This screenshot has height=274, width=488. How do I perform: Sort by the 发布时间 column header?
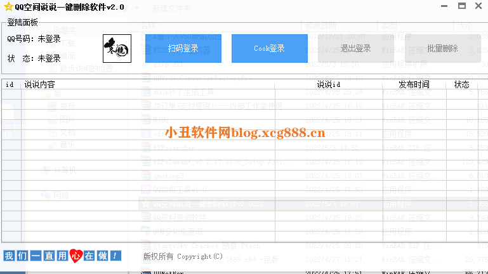click(x=414, y=84)
